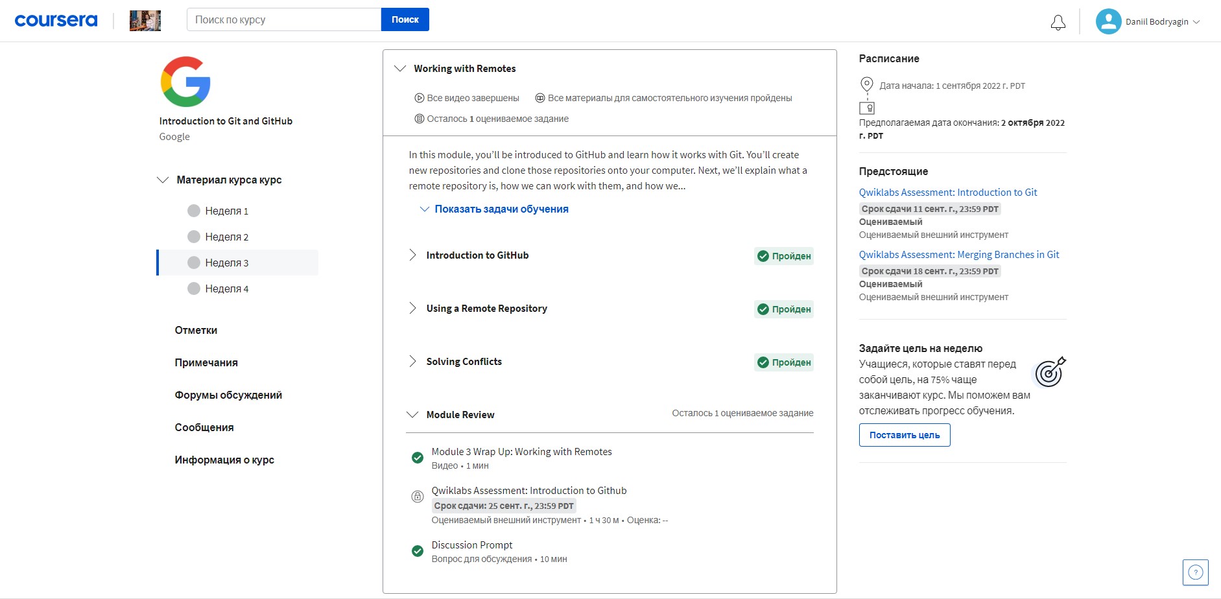Click the weekly goal target icon

pos(1050,372)
